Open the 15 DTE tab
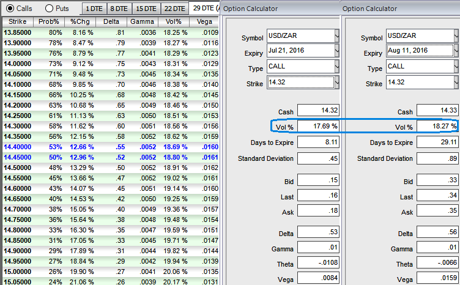This screenshot has width=460, height=285. click(147, 9)
